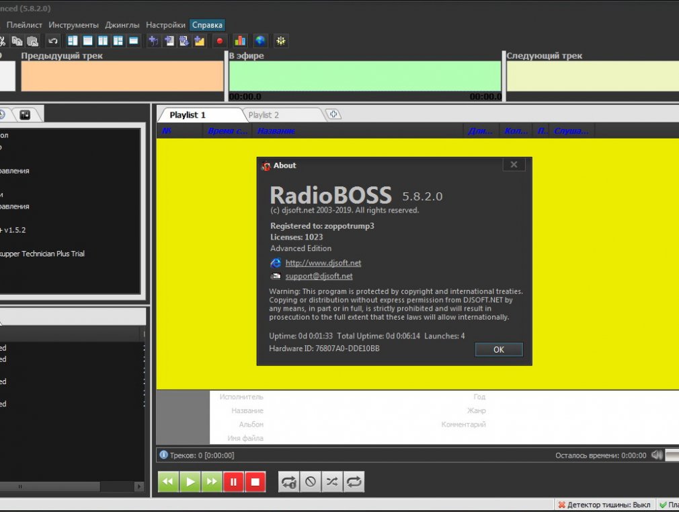
Task: Toggle silence detector status 'Детектор тишины: Выкл'
Action: 604,505
